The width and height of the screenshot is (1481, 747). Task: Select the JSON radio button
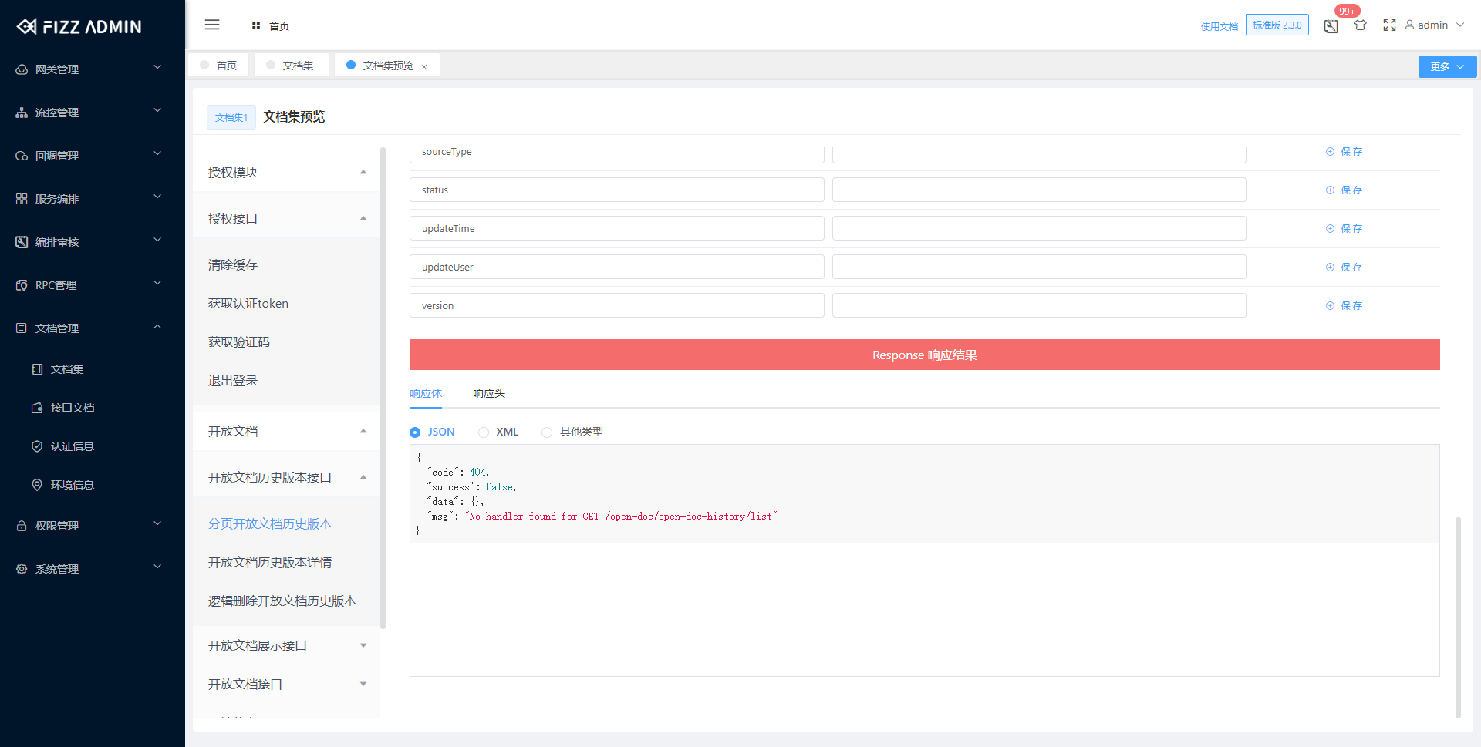[x=415, y=432]
